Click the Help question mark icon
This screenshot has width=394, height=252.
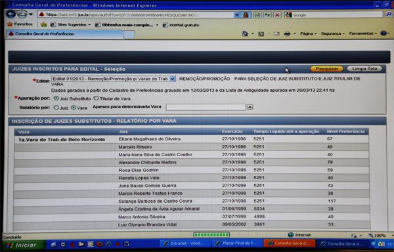383,33
